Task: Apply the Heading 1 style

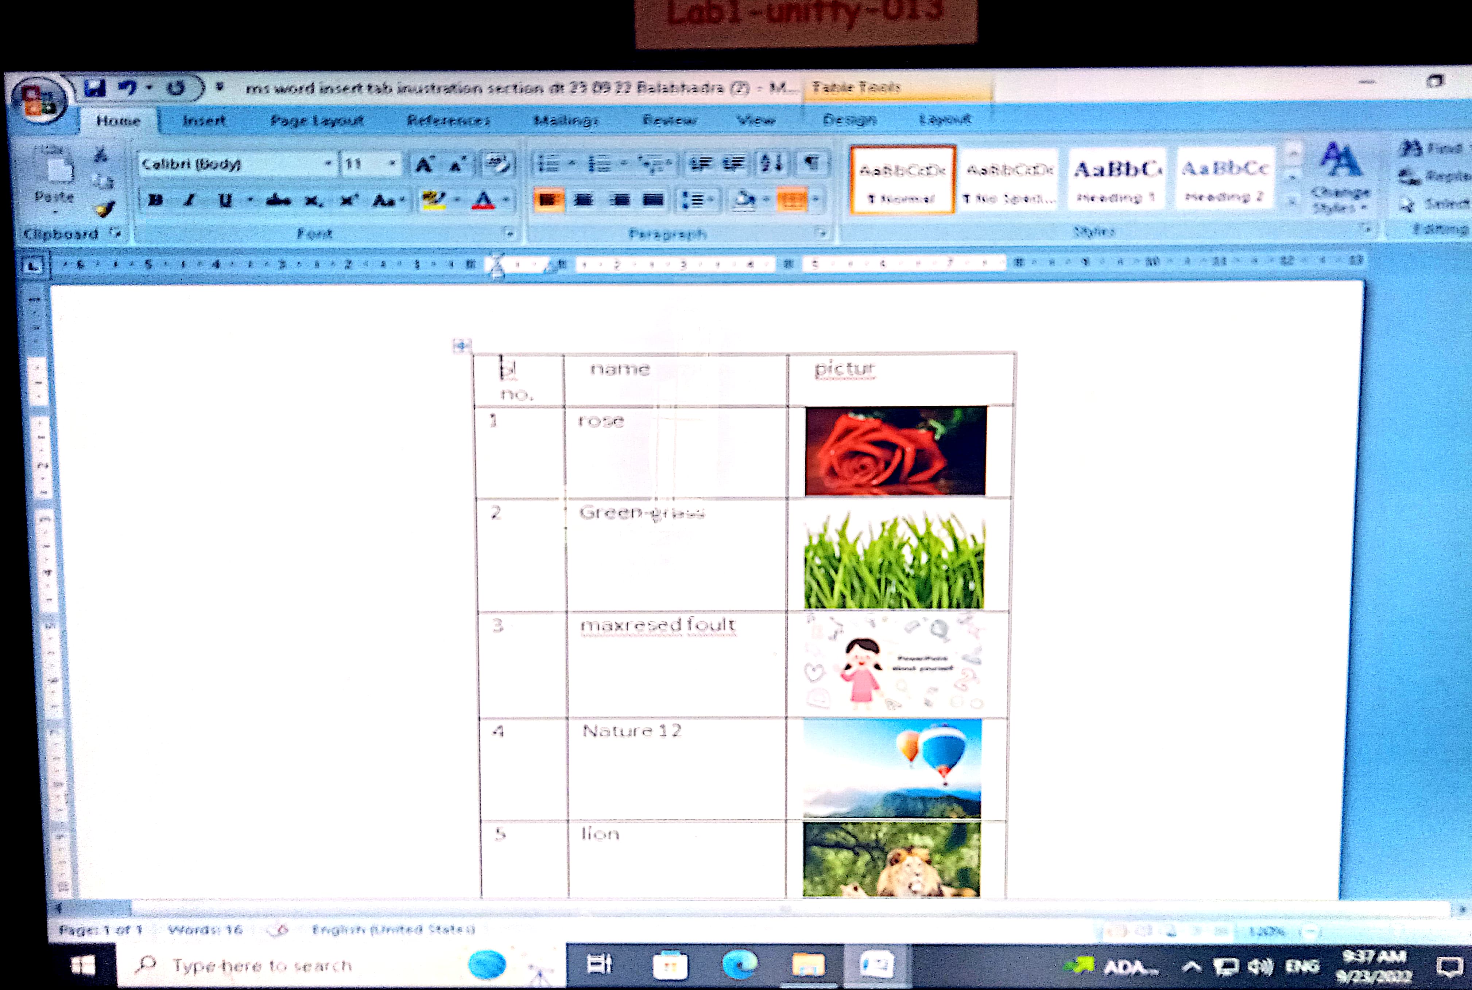Action: (x=1116, y=179)
